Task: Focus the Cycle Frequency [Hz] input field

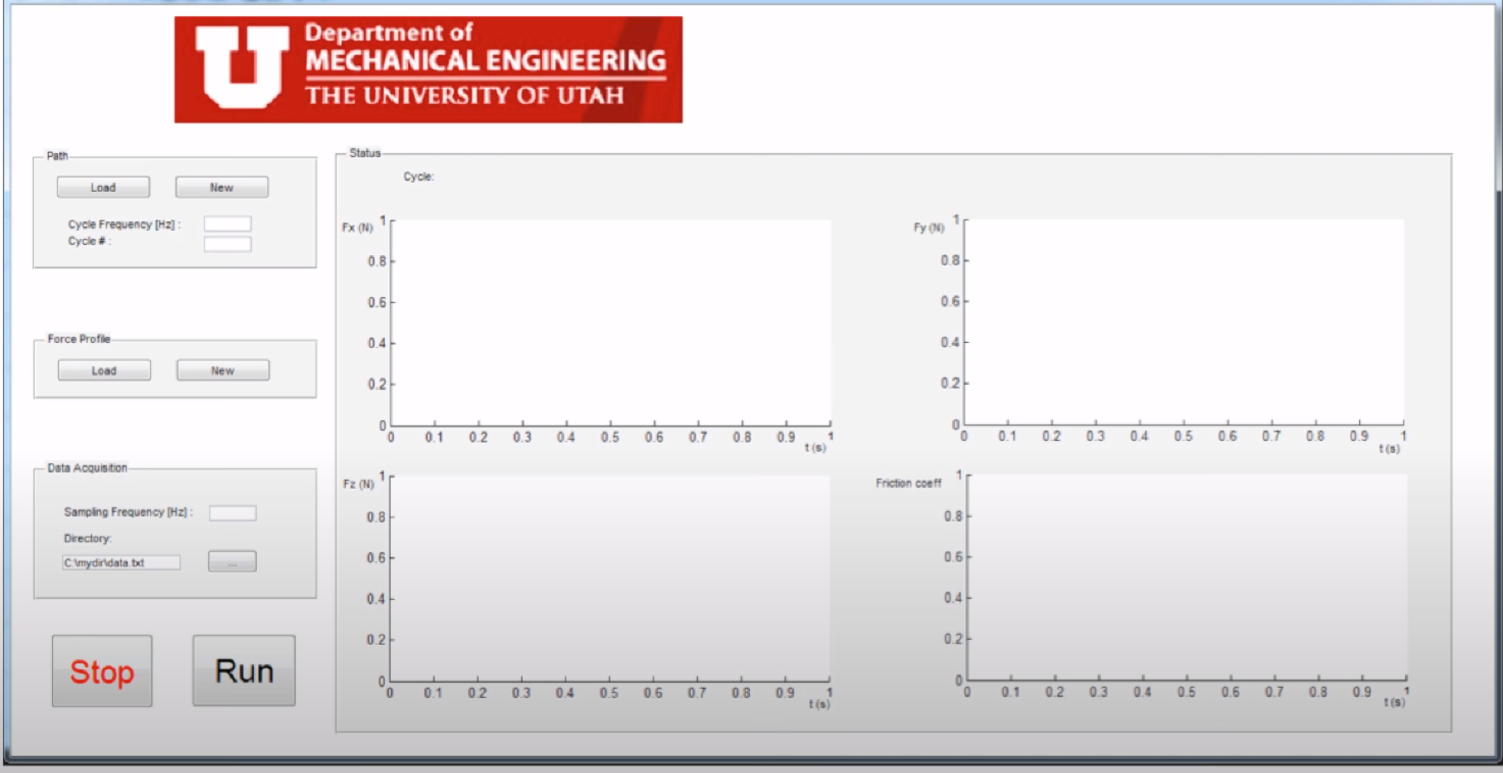Action: coord(227,223)
